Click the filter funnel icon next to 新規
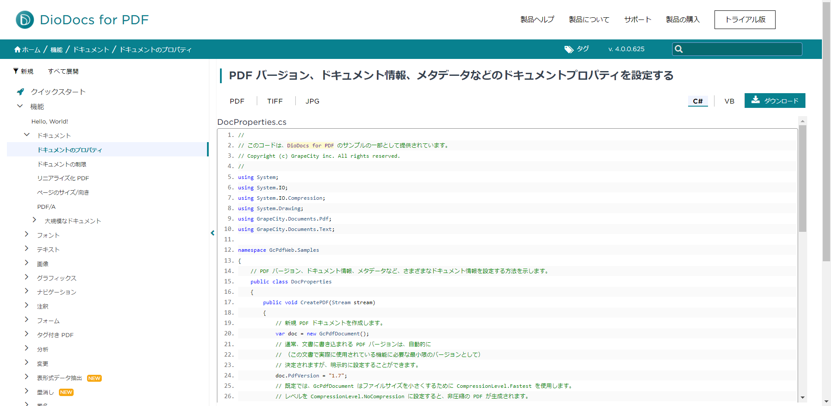831x406 pixels. (x=16, y=71)
